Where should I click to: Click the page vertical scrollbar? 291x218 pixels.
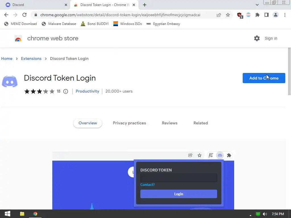point(289,71)
